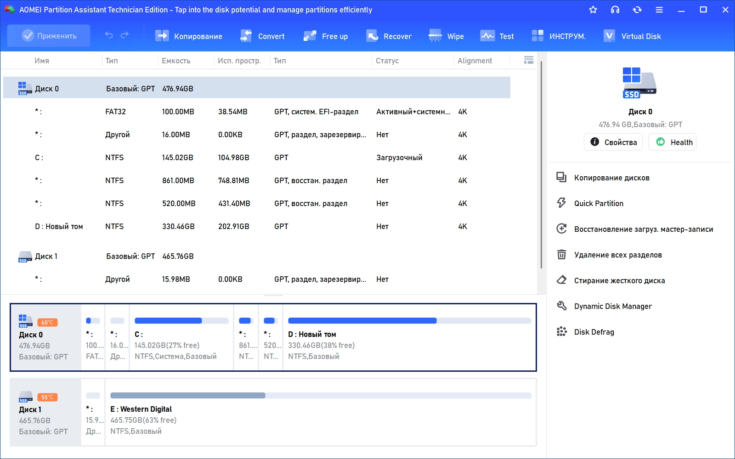Click the headset support icon
This screenshot has height=459, width=735.
click(615, 10)
